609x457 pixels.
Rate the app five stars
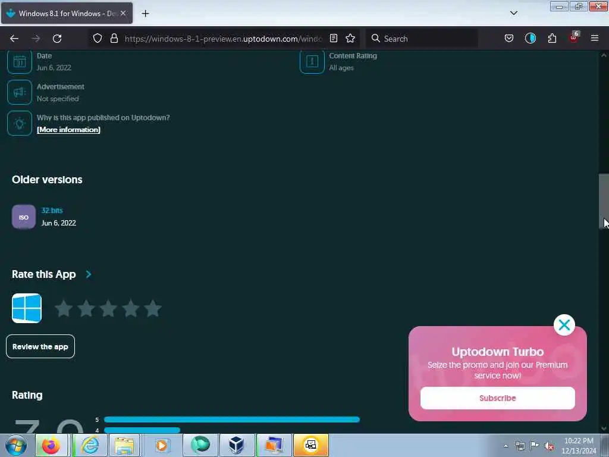153,309
